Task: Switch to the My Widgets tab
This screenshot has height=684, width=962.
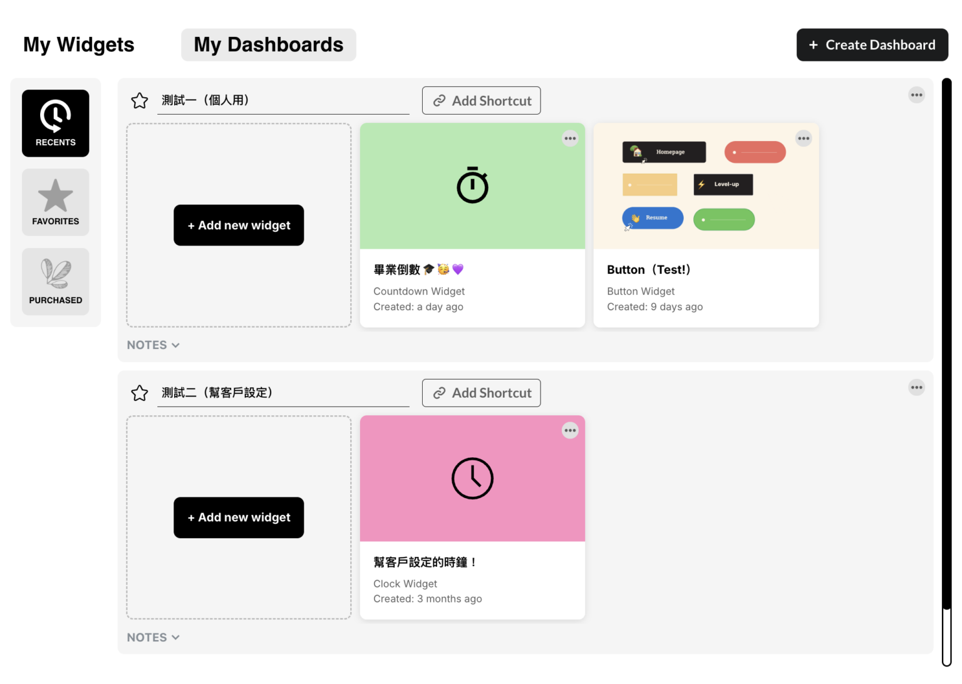Action: 78,44
